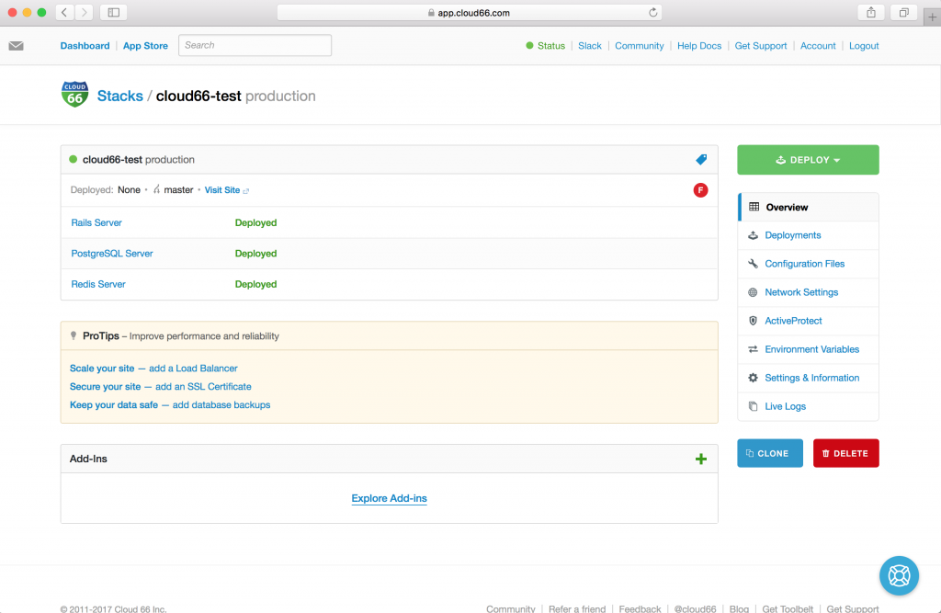Click the app.cloud66.com address bar
Screen dimensions: 941x613
470,13
